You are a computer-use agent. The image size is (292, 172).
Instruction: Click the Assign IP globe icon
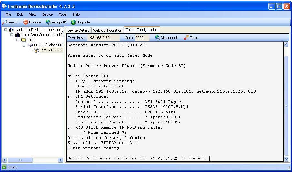pos(48,22)
